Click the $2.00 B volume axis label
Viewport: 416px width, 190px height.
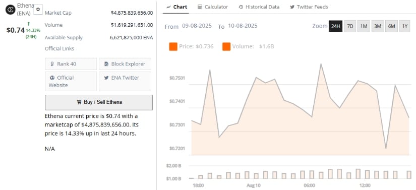click(x=174, y=166)
